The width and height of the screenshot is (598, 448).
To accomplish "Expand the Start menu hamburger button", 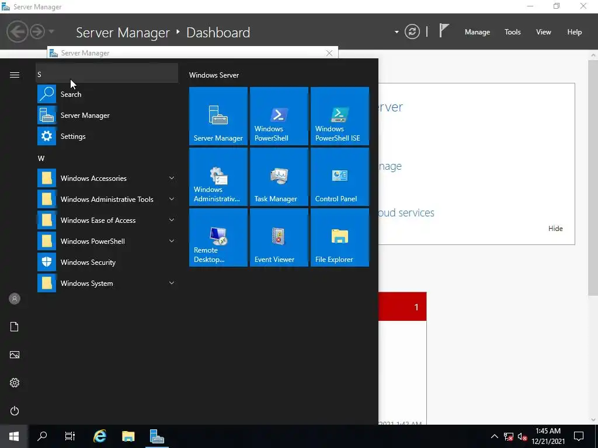I will point(15,75).
